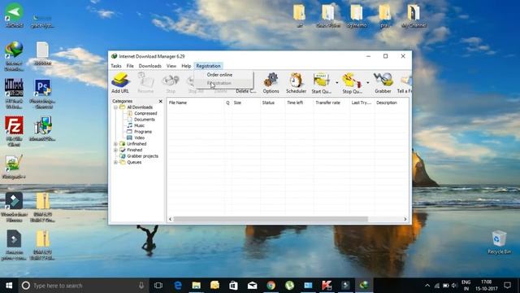This screenshot has width=520, height=293.
Task: Open the Scheduler clock icon
Action: click(x=296, y=83)
